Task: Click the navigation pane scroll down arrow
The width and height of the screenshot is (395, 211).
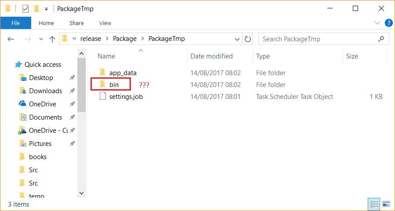Action: [81, 193]
